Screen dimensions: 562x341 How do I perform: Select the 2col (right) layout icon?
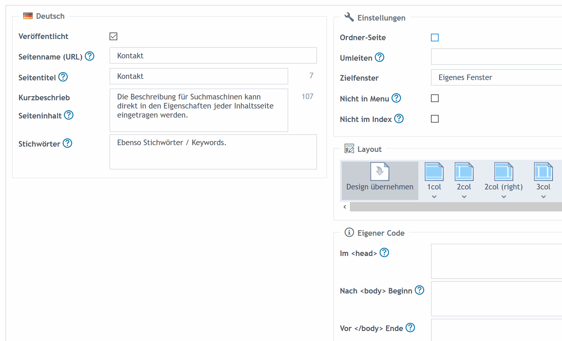coord(504,172)
